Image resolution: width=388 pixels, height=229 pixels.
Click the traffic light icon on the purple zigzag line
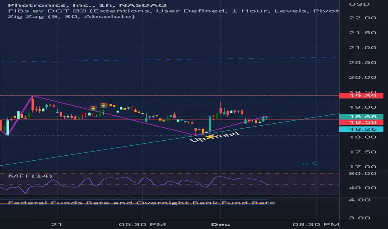click(x=93, y=108)
